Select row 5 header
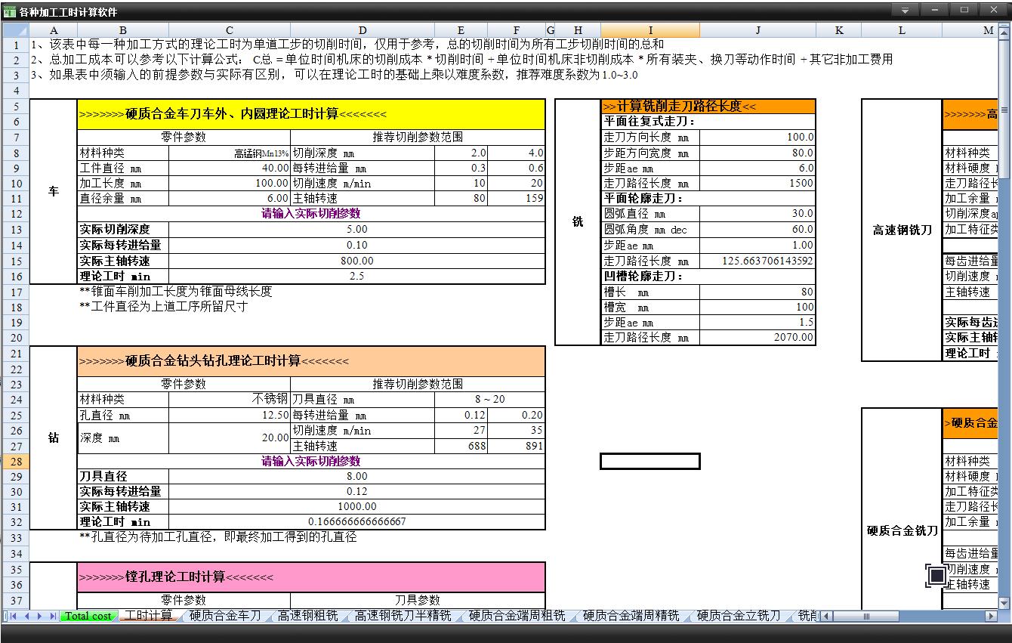The image size is (1012, 643). (15, 107)
